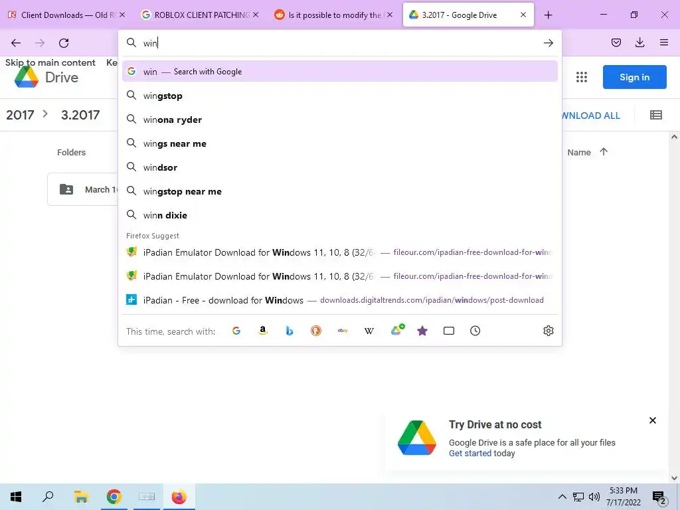Open the notification center icon
This screenshot has width=680, height=510.
pos(659,497)
